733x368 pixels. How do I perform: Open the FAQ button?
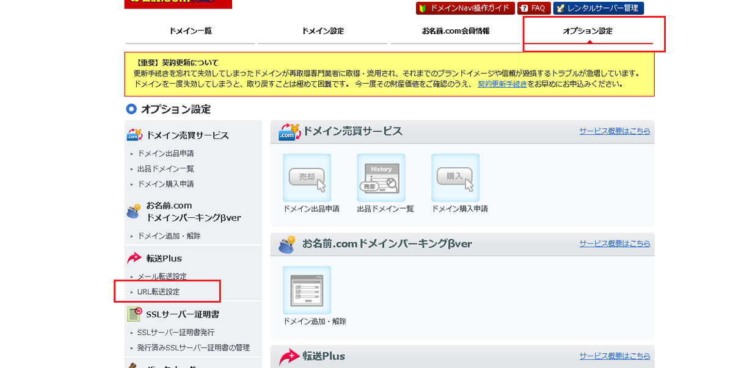(533, 8)
